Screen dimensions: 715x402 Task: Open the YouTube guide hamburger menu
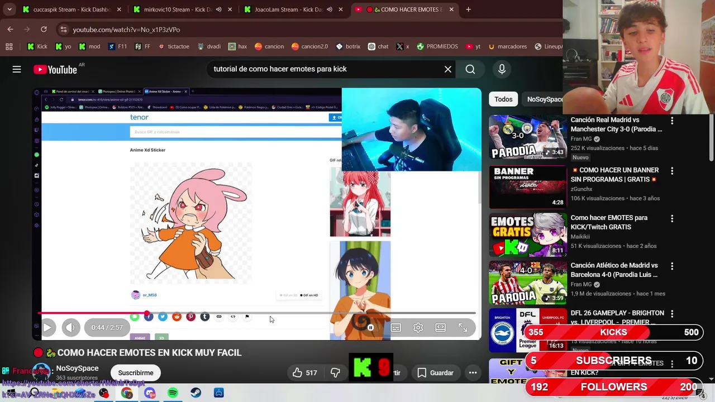[x=17, y=69]
